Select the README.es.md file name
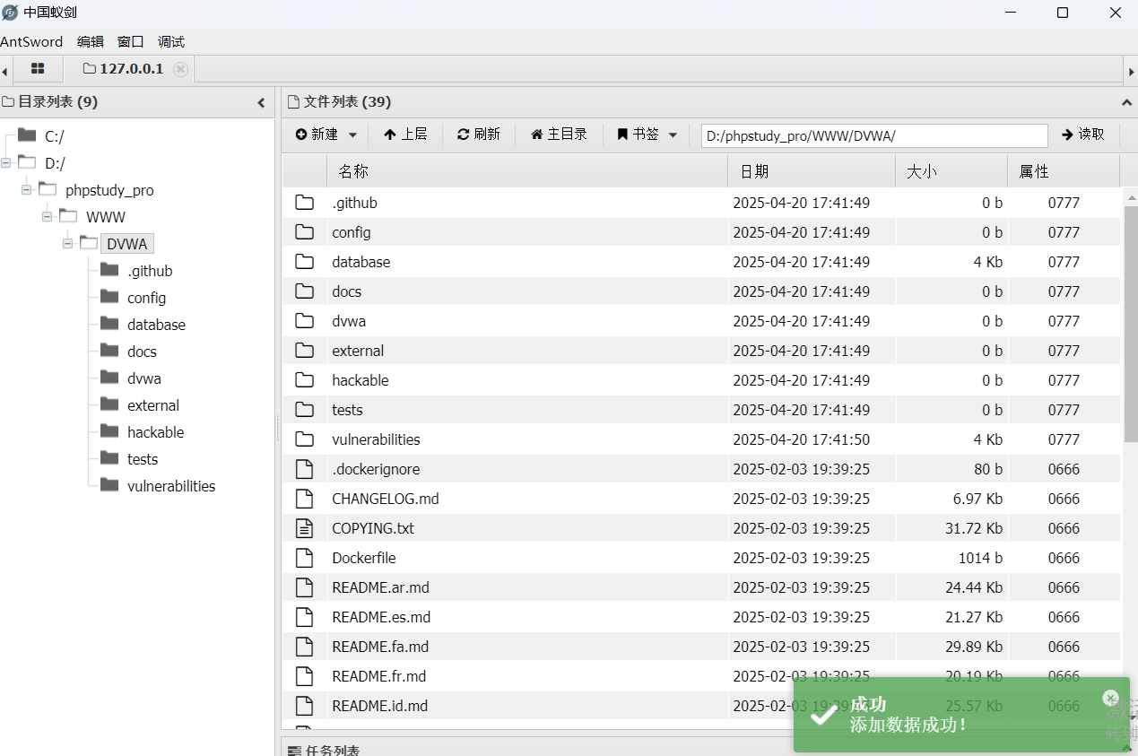 coord(381,617)
